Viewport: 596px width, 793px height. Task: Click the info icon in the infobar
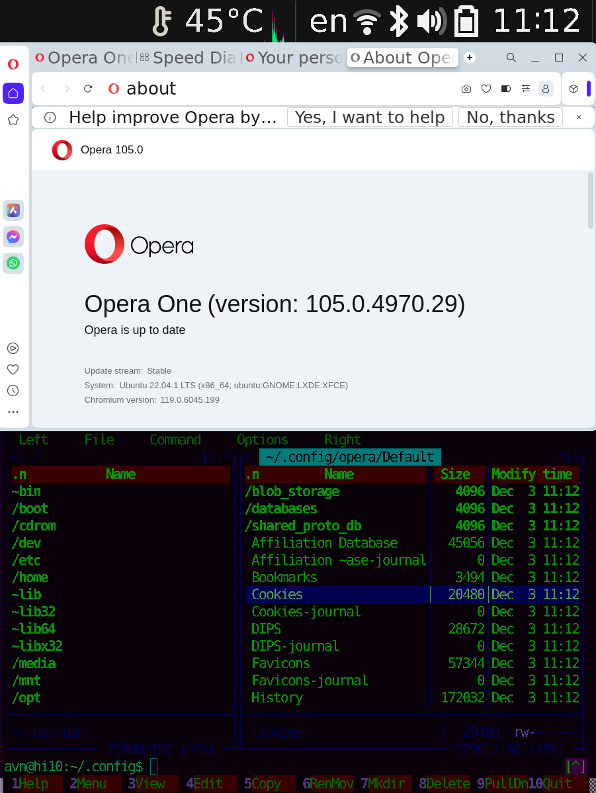[50, 117]
